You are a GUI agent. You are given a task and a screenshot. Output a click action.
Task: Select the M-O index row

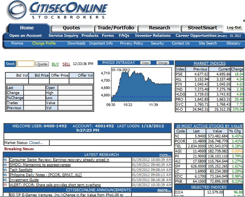(x=210, y=109)
